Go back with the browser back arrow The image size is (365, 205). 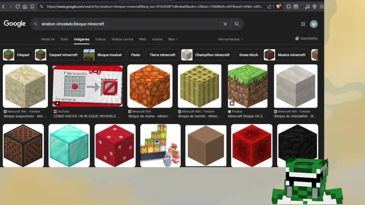pos(3,7)
